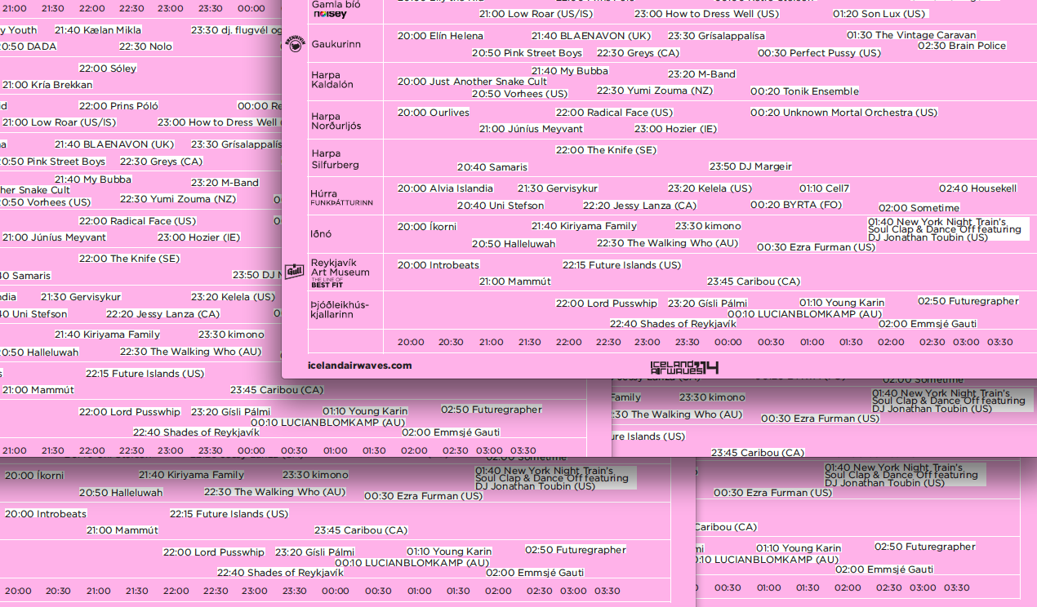The height and width of the screenshot is (607, 1037).
Task: Click 20:00 Ourlives in front schedule
Action: coord(434,113)
